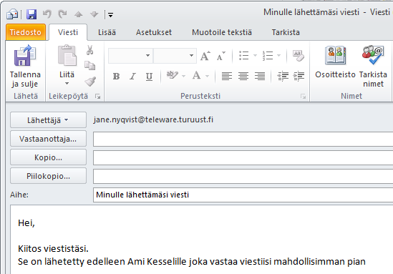Apply font color with the A button

(196, 75)
